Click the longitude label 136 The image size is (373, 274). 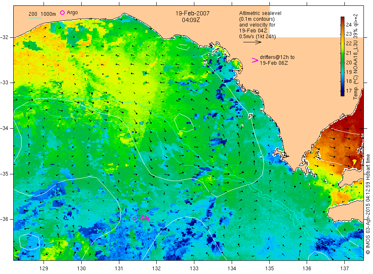(307, 269)
